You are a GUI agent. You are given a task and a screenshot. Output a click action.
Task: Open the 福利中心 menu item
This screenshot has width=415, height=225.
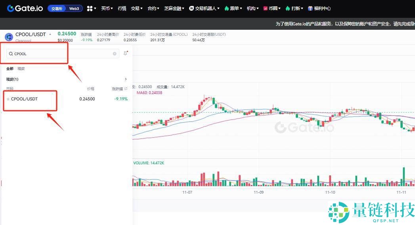(x=322, y=8)
